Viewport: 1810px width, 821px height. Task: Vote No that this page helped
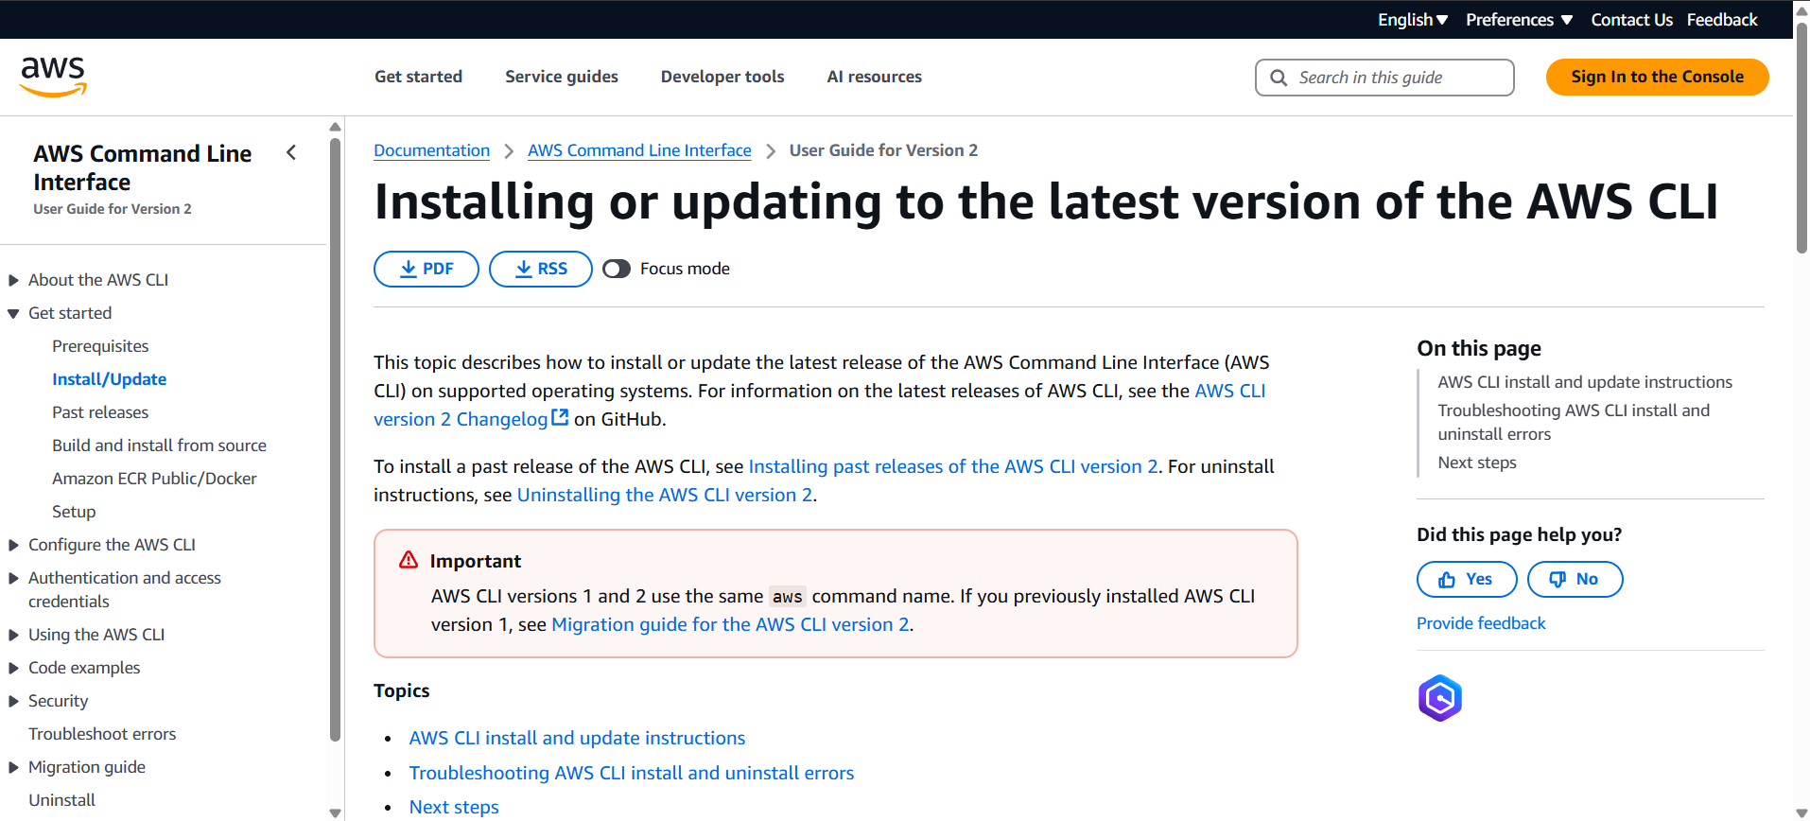(1575, 579)
